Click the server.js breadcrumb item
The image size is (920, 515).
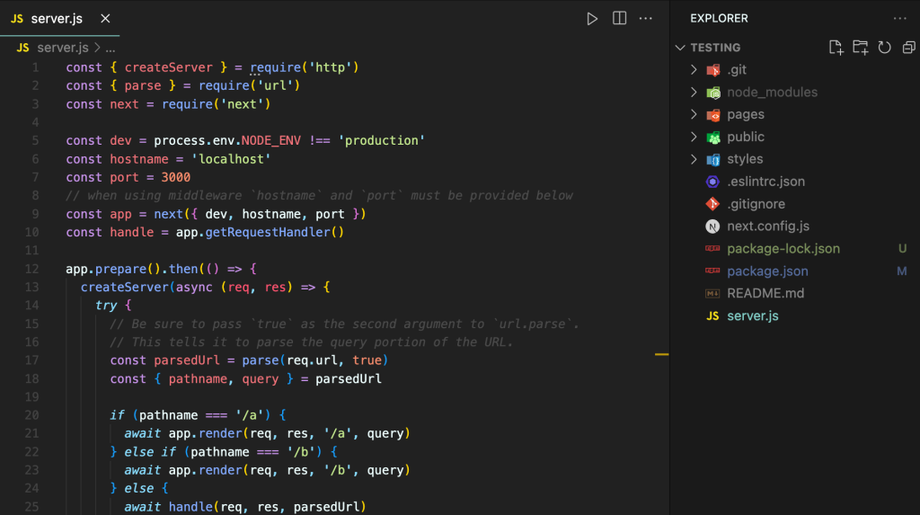pos(63,48)
